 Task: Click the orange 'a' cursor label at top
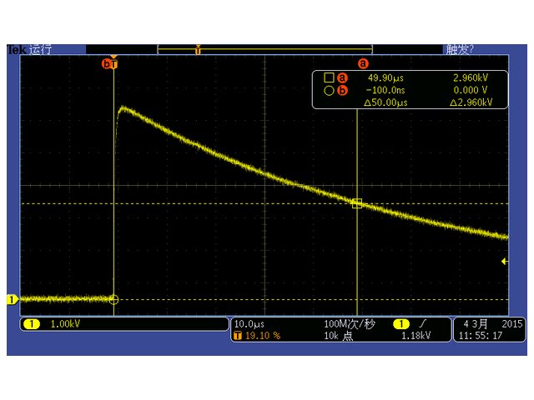point(363,63)
